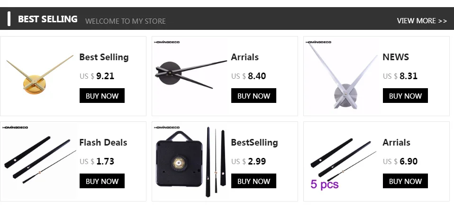Click the NEWS product title
This screenshot has width=454, height=211.
click(396, 57)
